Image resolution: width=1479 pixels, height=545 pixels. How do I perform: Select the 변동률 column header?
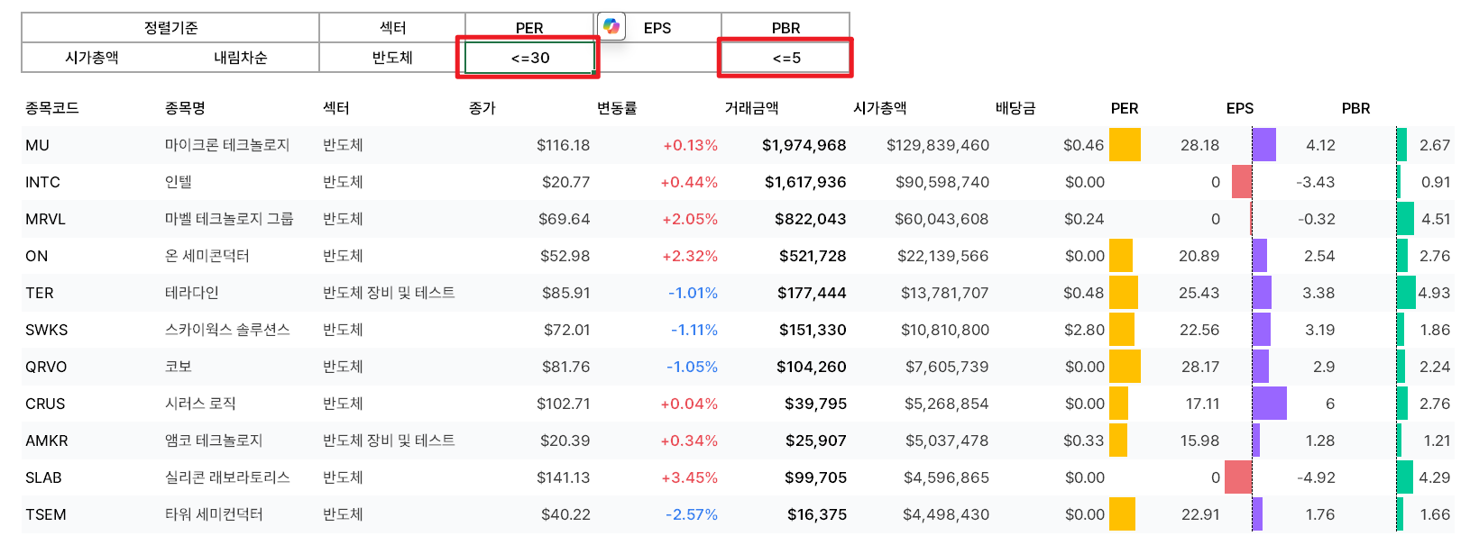pos(618,108)
